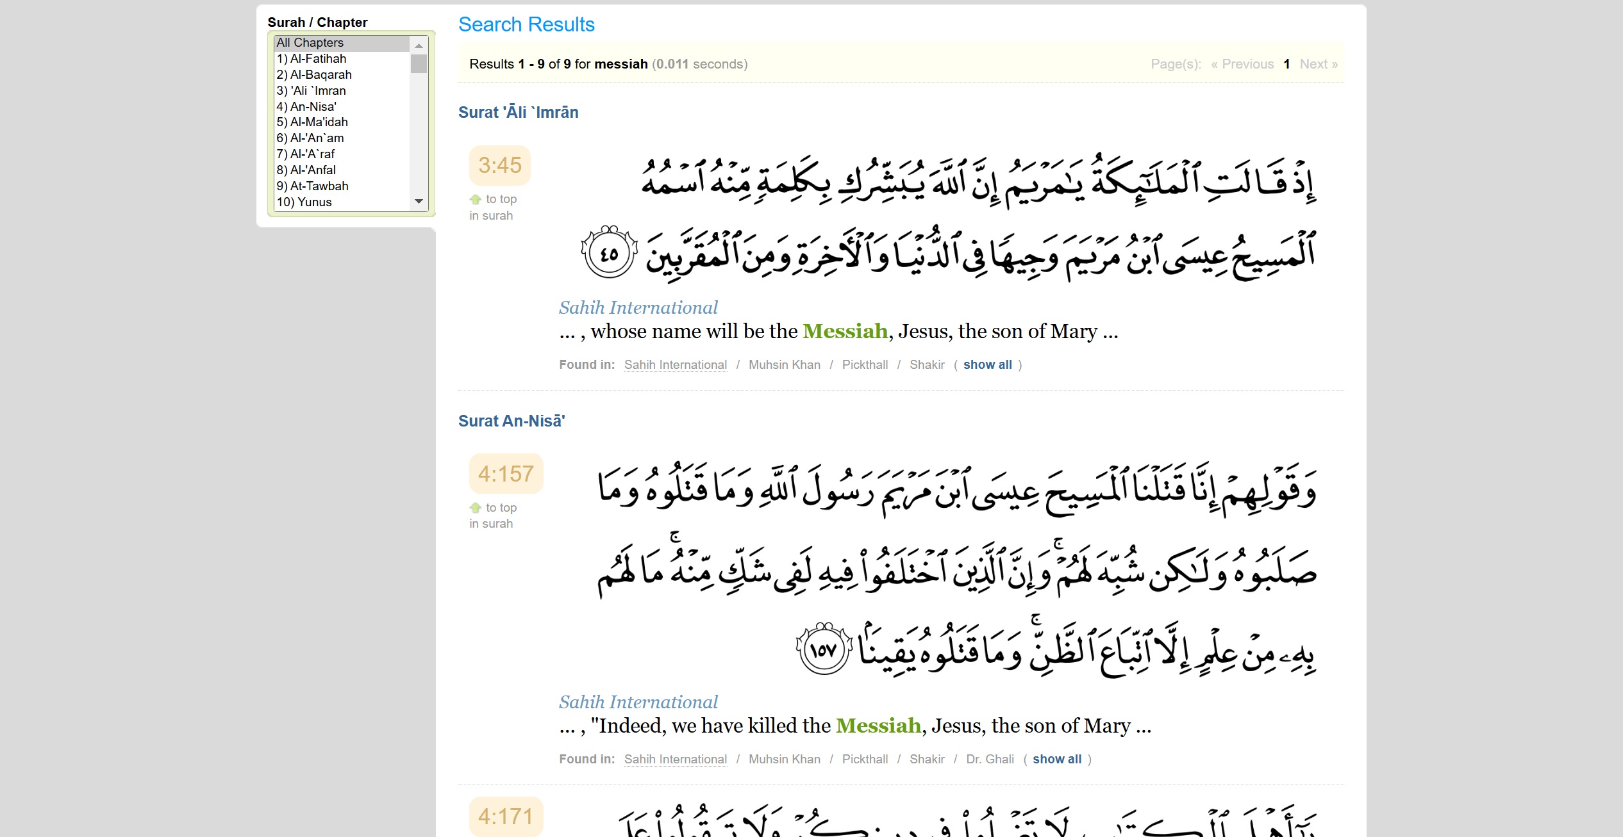Screen dimensions: 1623x837
Task: Open verse 4:157 badge
Action: 506,474
